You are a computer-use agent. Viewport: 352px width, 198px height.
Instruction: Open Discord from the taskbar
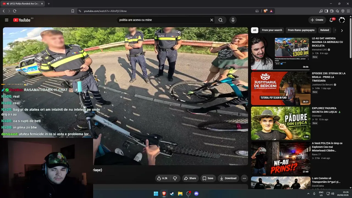[x=196, y=194]
